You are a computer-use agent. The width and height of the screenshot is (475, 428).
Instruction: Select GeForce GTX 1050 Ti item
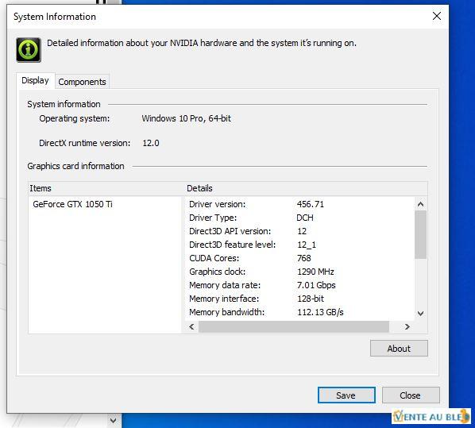(x=73, y=204)
